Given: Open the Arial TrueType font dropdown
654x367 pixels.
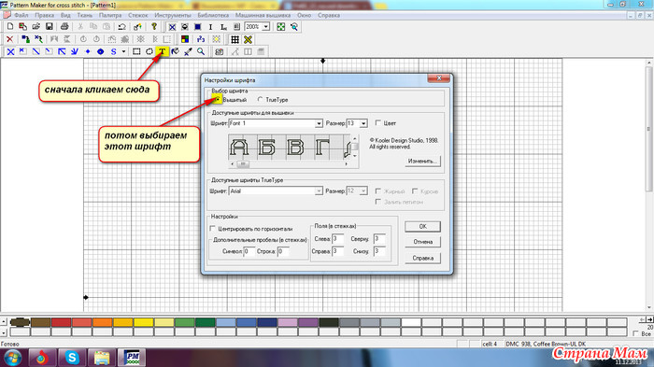Looking at the screenshot, I should tap(319, 191).
